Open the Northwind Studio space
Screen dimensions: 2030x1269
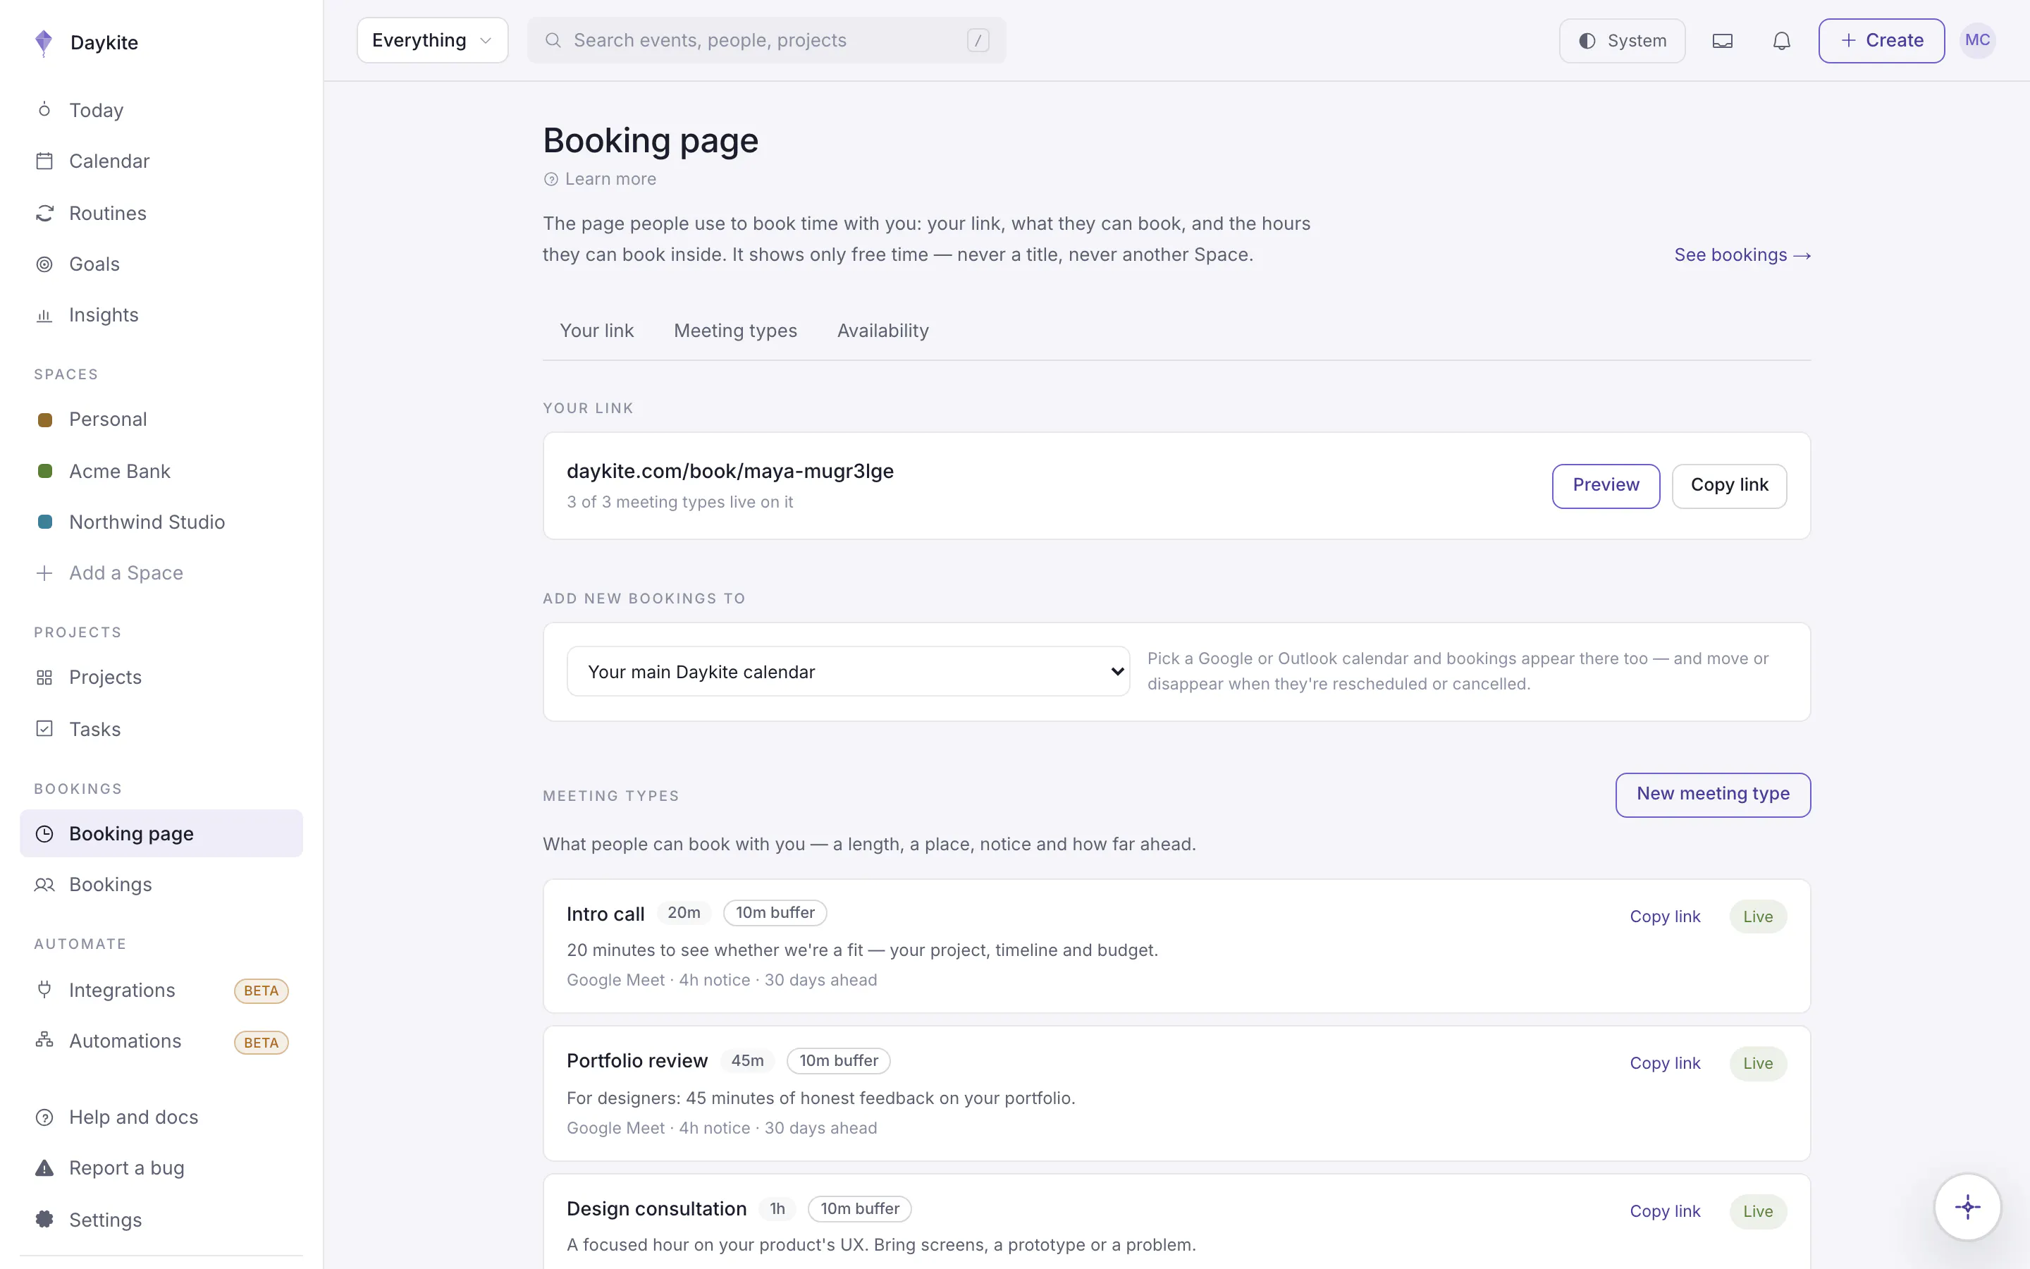(x=161, y=522)
